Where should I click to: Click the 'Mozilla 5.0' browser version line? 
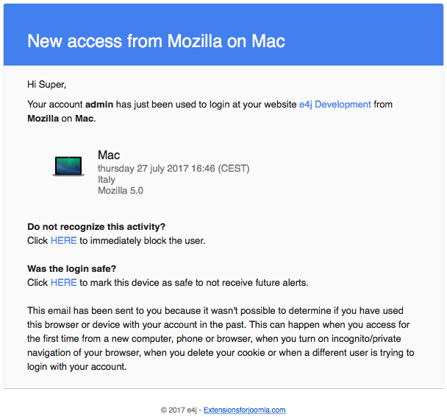121,190
